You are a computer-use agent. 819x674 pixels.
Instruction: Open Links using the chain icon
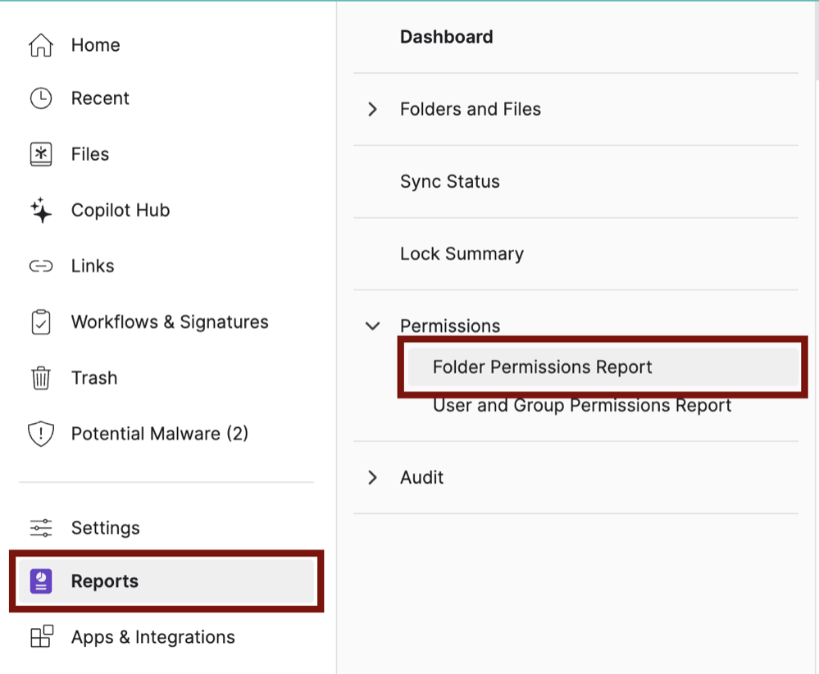coord(39,266)
